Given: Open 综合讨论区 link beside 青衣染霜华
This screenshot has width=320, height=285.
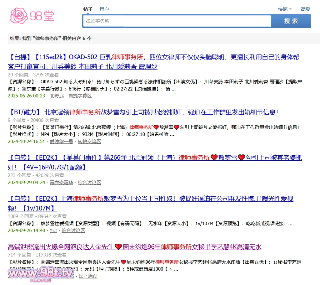Looking at the screenshot, I should [89, 183].
